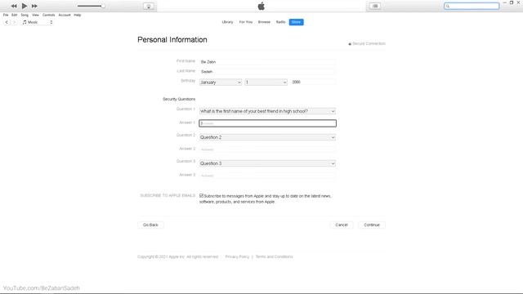Focus the search field at top right
Image resolution: width=523 pixels, height=294 pixels.
tap(472, 6)
